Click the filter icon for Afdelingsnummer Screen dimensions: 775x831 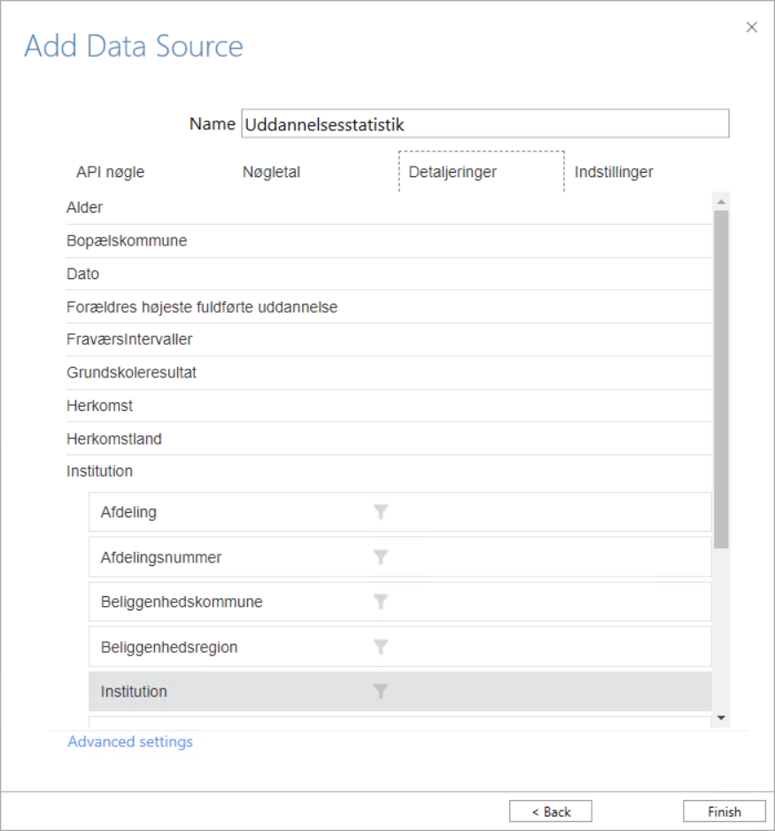click(x=380, y=557)
